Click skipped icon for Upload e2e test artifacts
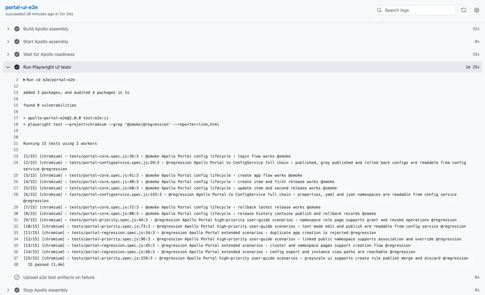The height and width of the screenshot is (295, 485). pyautogui.click(x=17, y=278)
